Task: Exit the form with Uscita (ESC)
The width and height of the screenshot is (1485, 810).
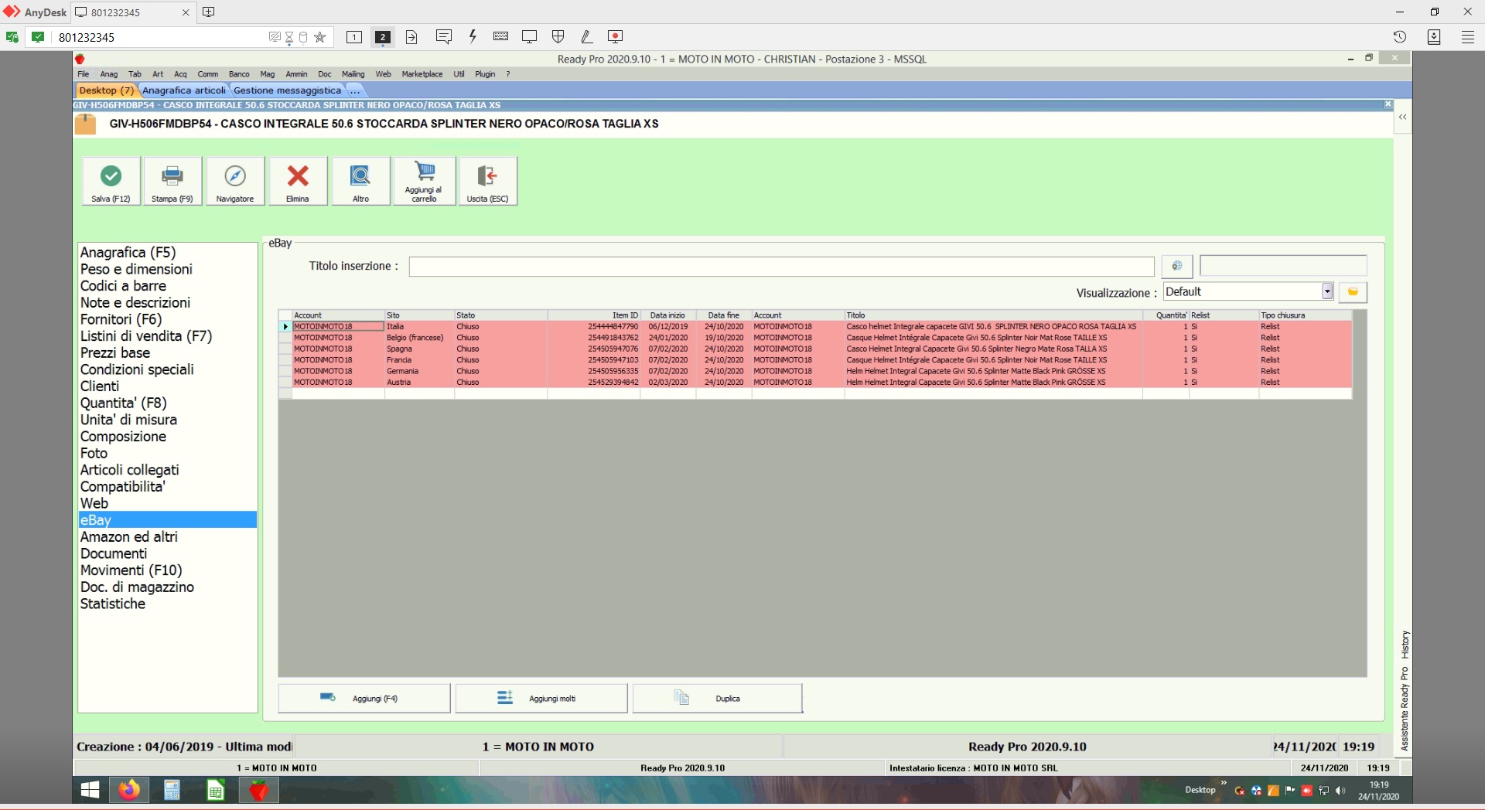Action: (x=487, y=181)
